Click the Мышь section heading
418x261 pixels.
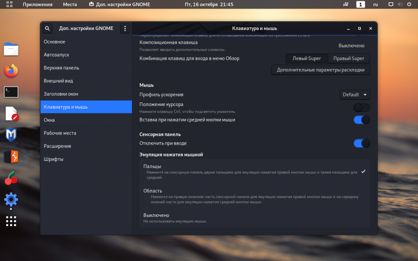point(146,85)
